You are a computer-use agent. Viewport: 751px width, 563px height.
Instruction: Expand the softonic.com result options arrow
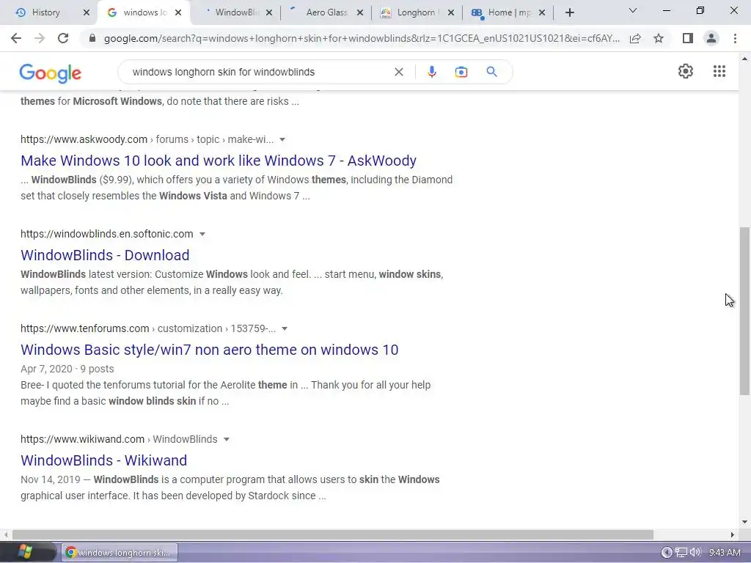202,234
